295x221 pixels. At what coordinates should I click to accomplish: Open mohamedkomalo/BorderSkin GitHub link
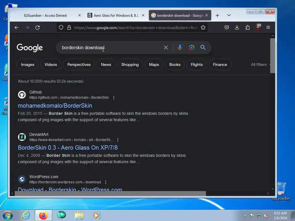click(x=55, y=106)
